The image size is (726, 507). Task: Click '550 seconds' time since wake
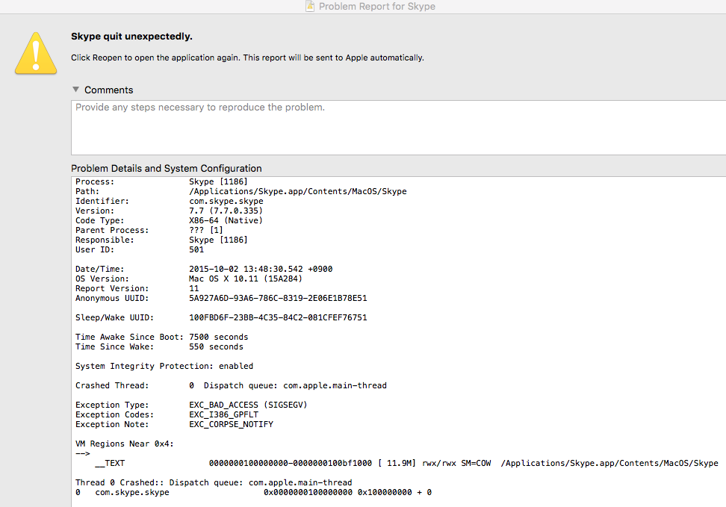[216, 346]
